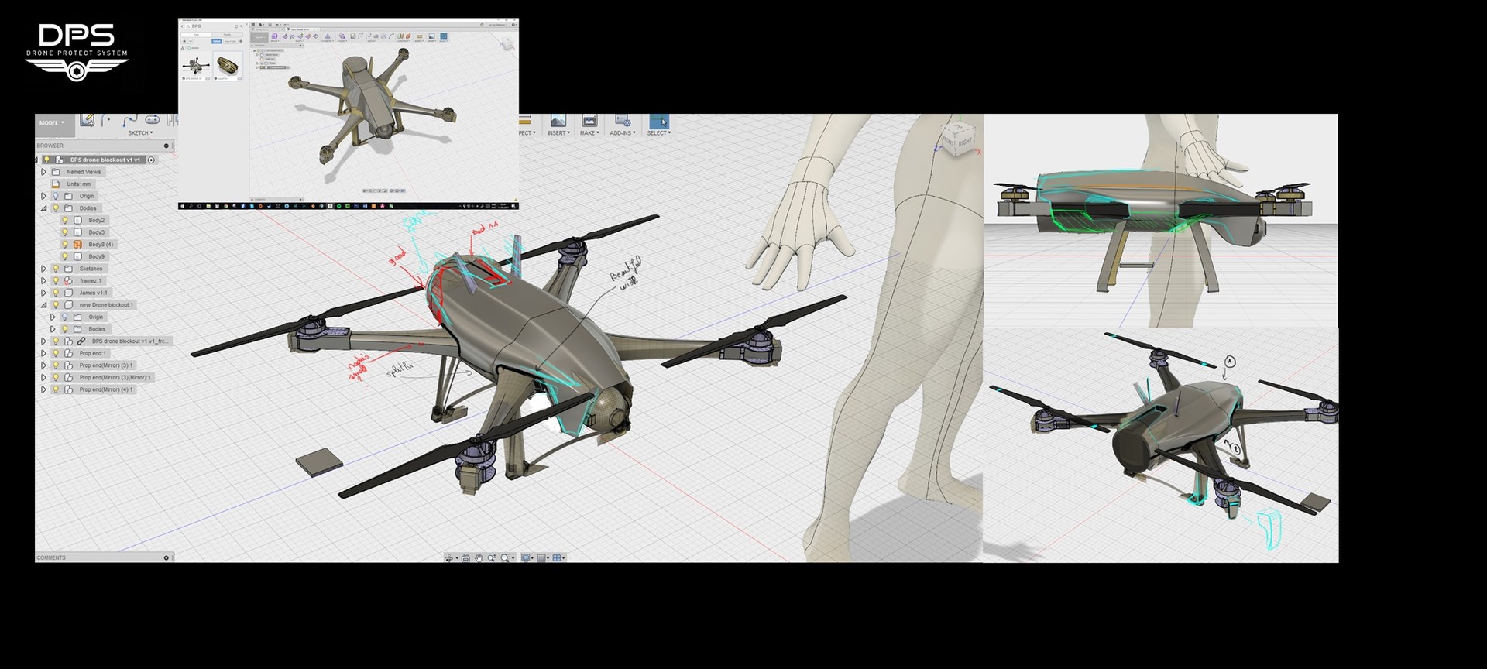The image size is (1487, 669).
Task: Click blue Upload button in small window
Action: point(217,41)
